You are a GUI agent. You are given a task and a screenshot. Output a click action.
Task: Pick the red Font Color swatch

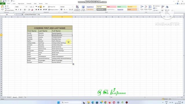coord(32,10)
